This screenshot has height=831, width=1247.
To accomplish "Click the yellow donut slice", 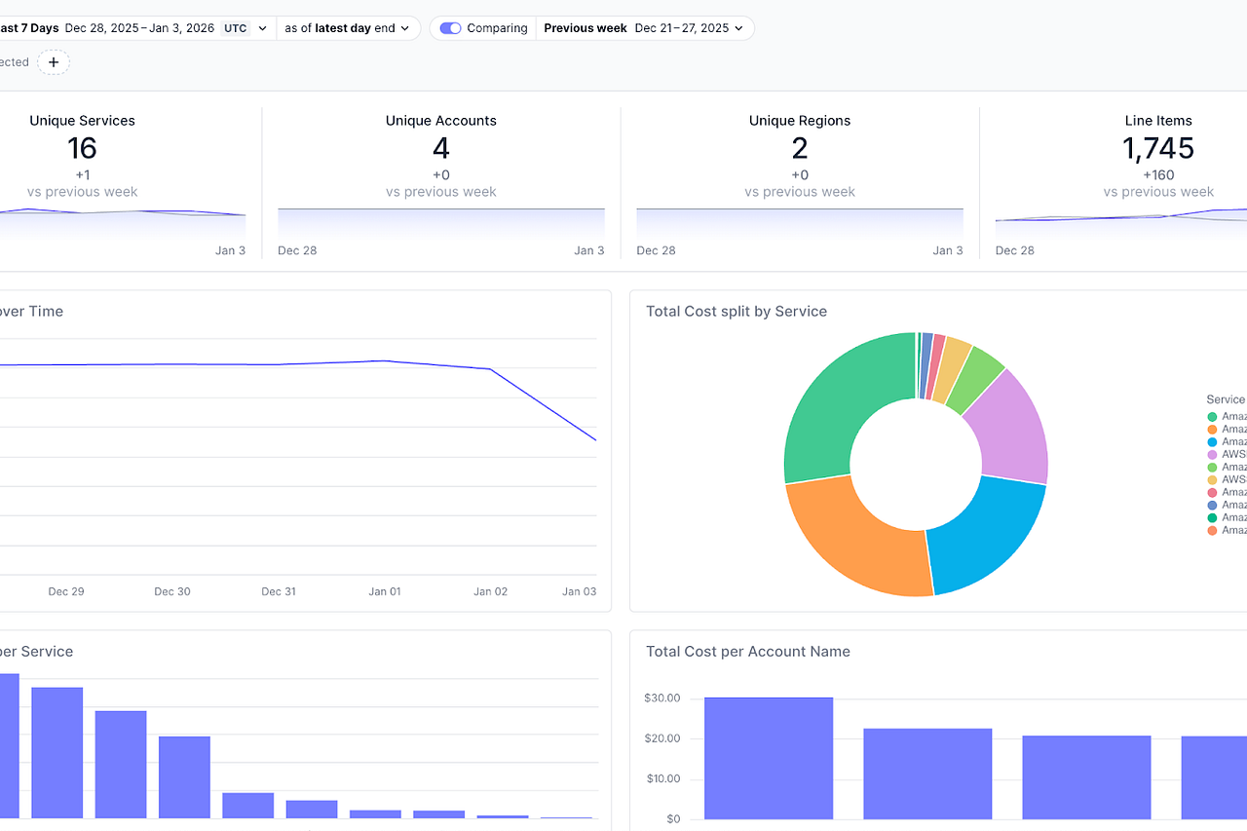I will 953,370.
